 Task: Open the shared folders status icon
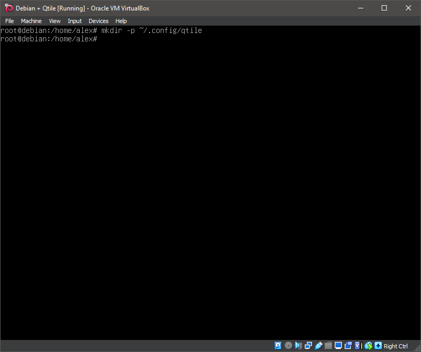point(328,345)
